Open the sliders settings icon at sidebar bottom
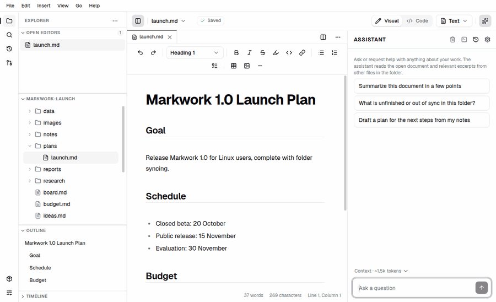The height and width of the screenshot is (302, 496). 9,293
